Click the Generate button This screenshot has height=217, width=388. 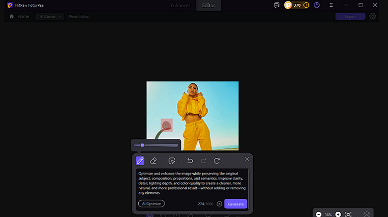click(236, 204)
